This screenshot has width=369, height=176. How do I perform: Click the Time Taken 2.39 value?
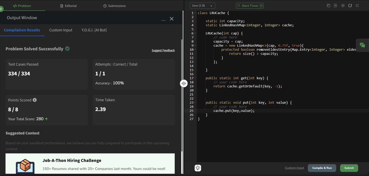click(100, 109)
